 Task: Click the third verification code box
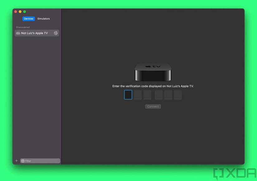click(x=147, y=95)
